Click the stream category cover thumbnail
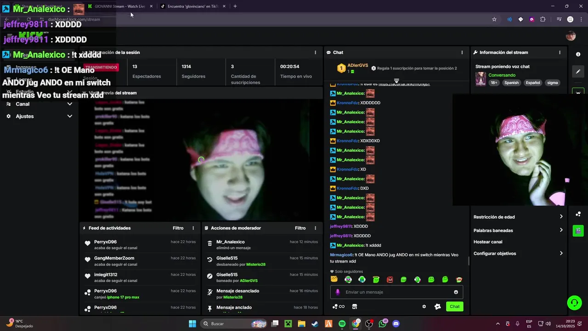Image resolution: width=588 pixels, height=331 pixels. pyautogui.click(x=481, y=79)
